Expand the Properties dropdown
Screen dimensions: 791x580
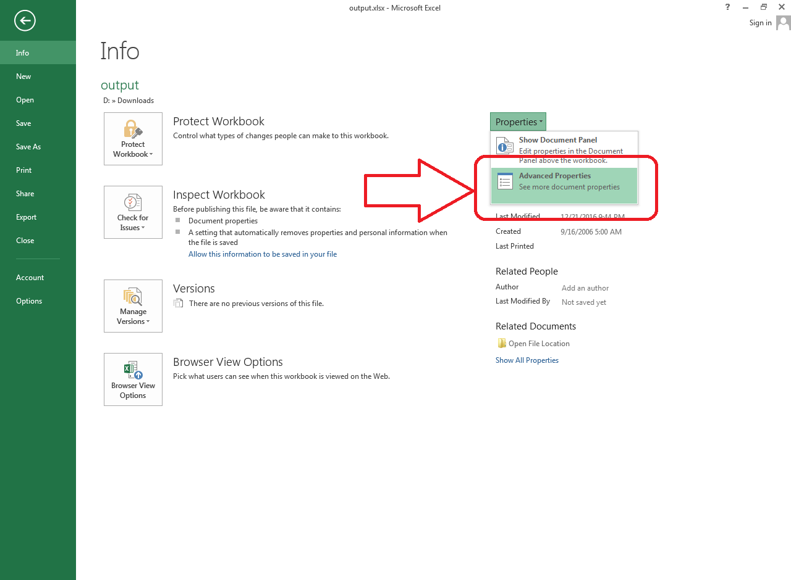click(518, 122)
